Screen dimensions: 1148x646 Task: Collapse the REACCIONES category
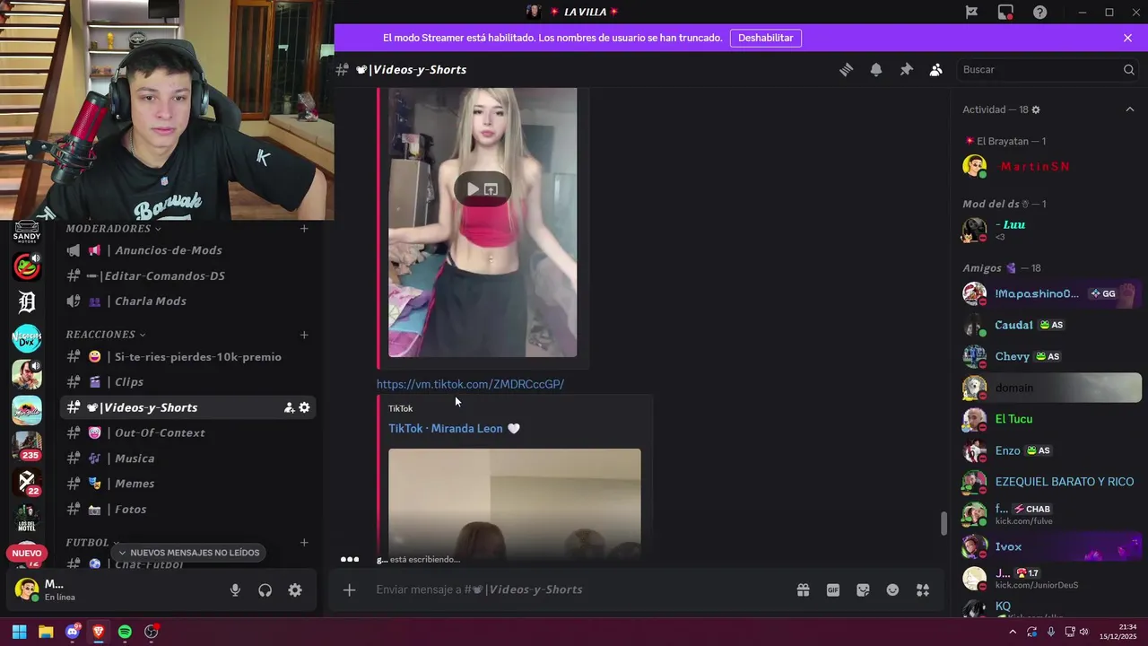coord(105,335)
